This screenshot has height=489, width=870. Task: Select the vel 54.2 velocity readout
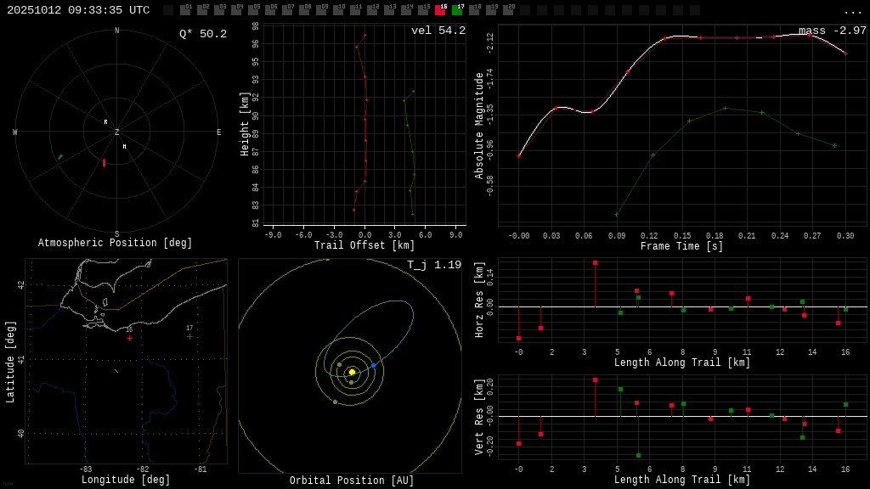(438, 31)
